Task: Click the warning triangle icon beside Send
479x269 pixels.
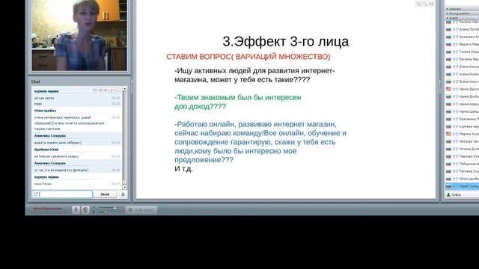Action: (123, 194)
